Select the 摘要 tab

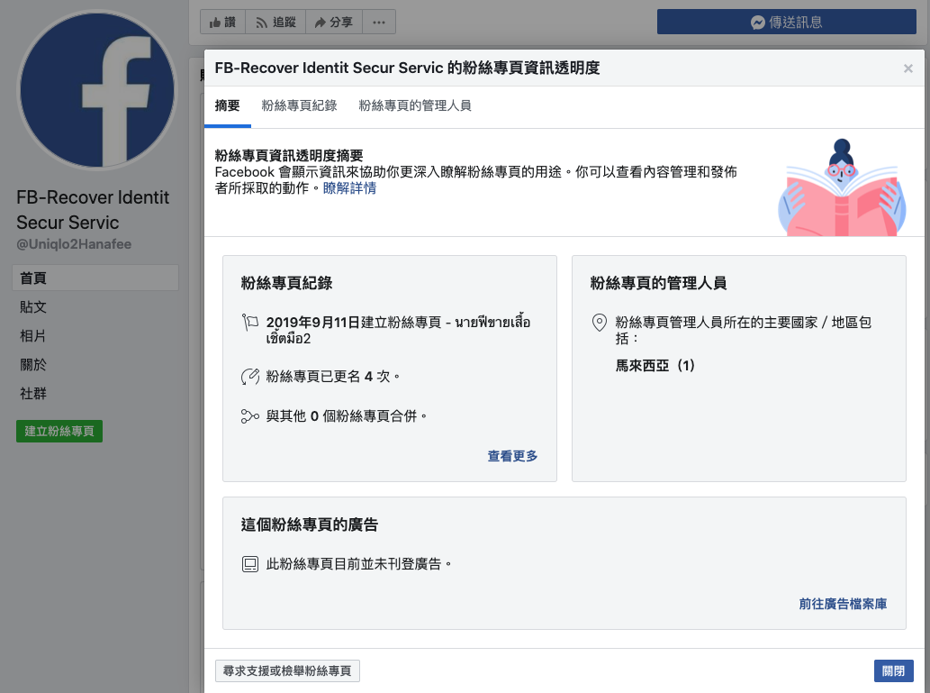pos(227,105)
